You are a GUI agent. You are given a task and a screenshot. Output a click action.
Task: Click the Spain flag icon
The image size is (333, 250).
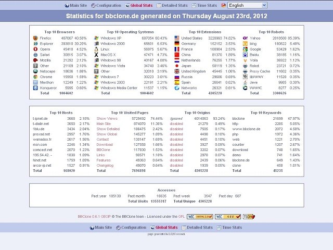(177, 82)
